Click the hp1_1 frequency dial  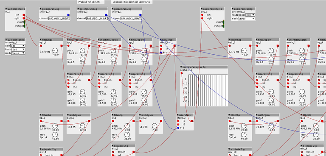click(55, 50)
